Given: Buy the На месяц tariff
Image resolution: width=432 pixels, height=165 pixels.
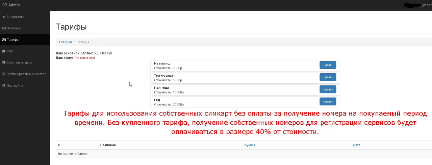Looking at the screenshot, I should point(328,65).
